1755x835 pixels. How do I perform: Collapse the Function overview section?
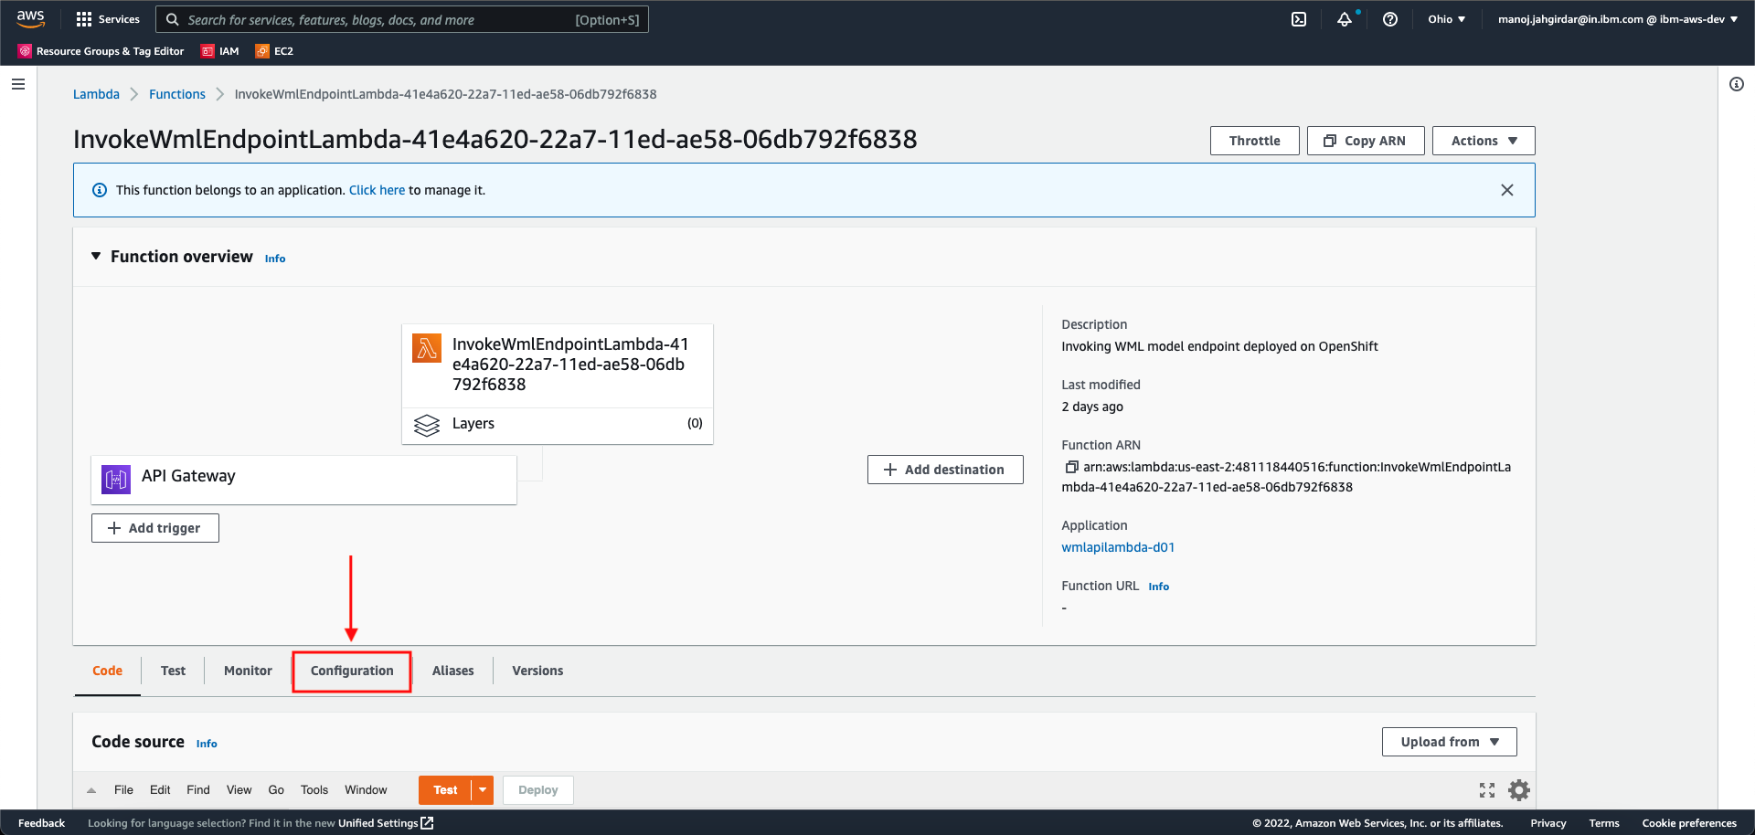click(x=96, y=257)
